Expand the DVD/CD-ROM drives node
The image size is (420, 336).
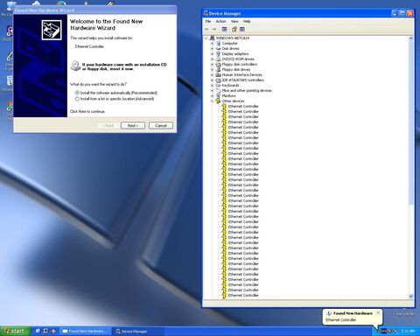[212, 59]
